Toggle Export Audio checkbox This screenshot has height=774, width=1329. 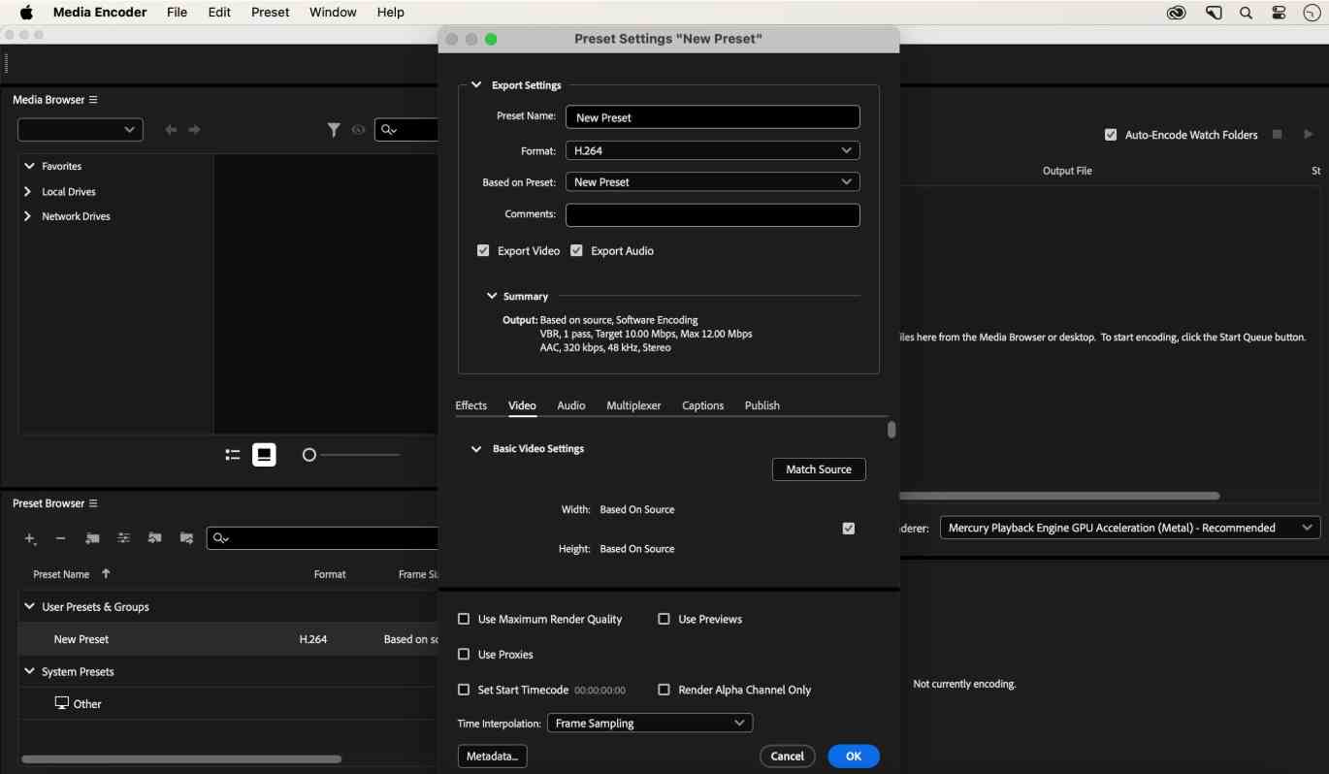click(x=576, y=250)
